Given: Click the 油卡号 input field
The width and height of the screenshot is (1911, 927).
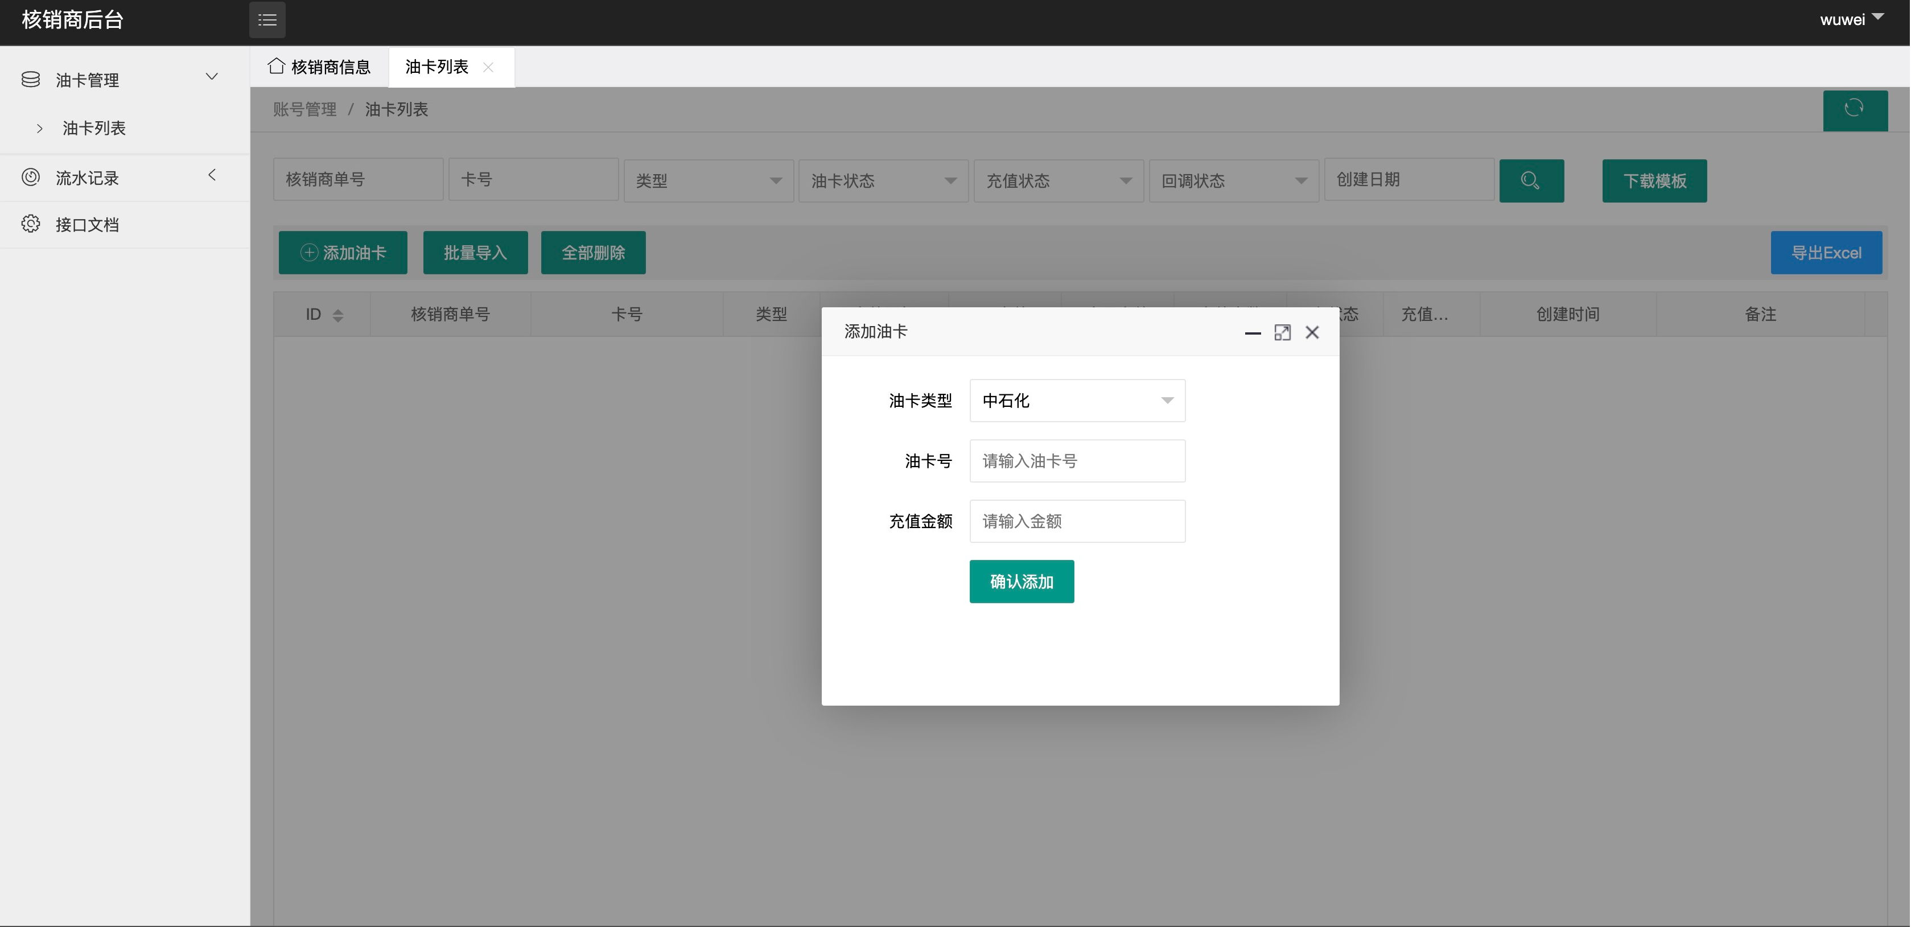Looking at the screenshot, I should click(1077, 460).
